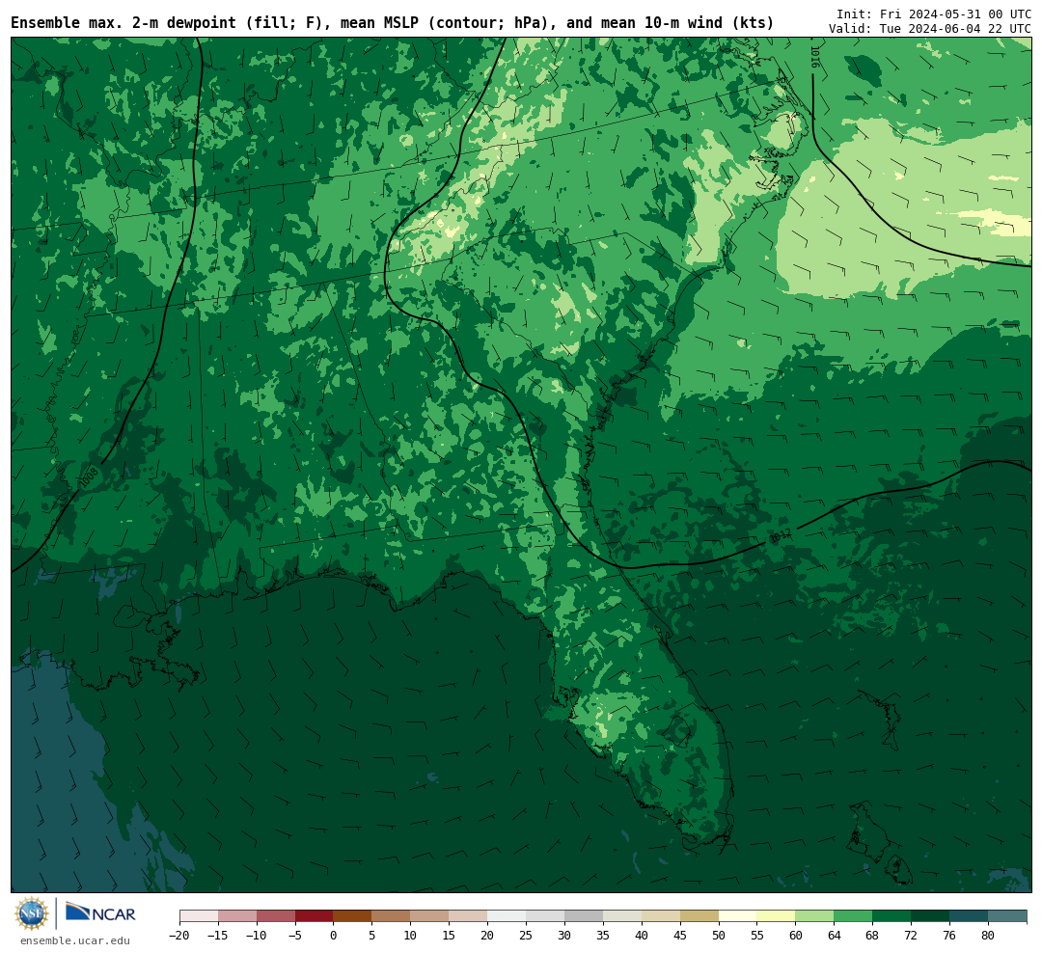Click the 0 to 5 brown swatch
The width and height of the screenshot is (1042, 953).
353,916
